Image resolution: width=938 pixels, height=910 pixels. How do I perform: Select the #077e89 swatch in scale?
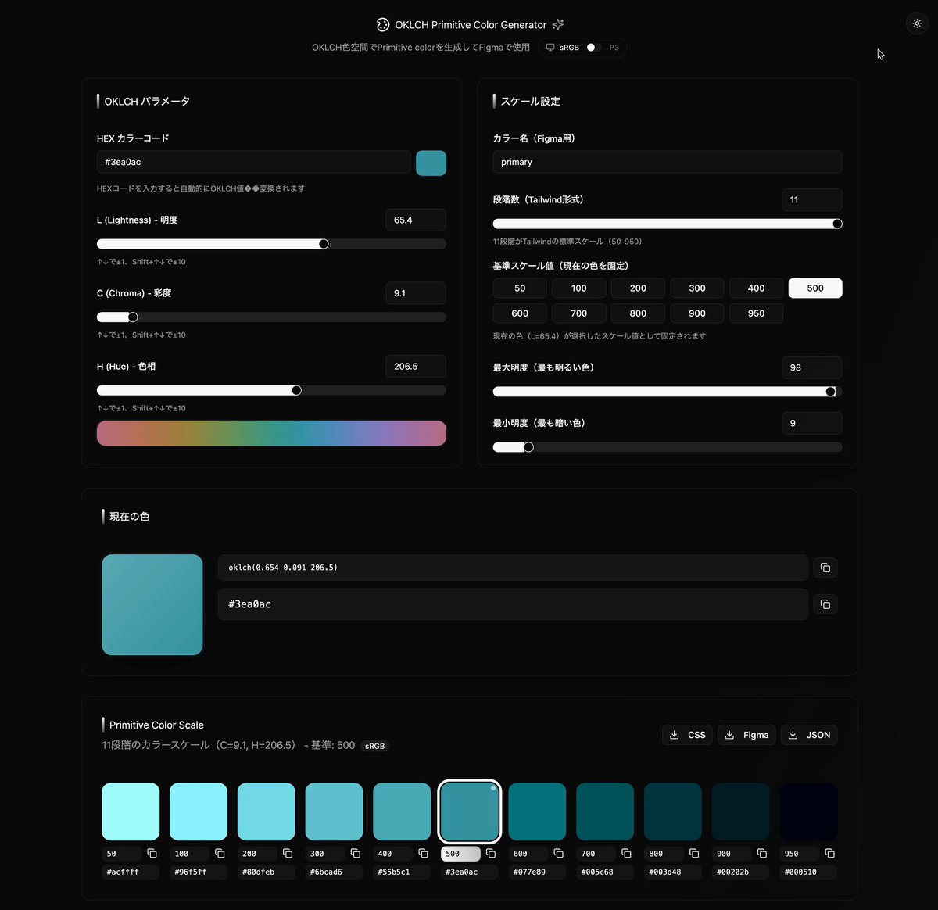(537, 811)
